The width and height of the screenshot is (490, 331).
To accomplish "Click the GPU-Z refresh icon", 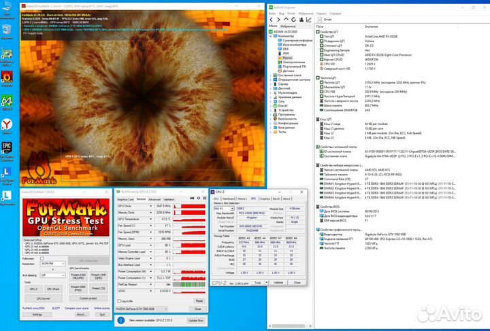I will point(199,198).
